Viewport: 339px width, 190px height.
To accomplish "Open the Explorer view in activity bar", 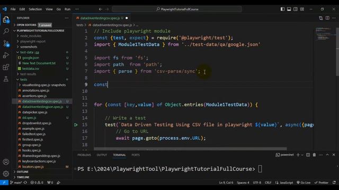I will point(6,20).
